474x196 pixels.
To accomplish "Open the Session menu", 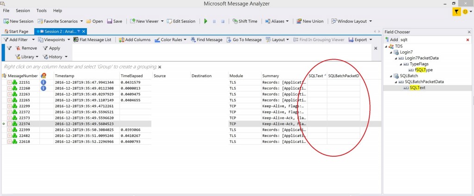I will [23, 11].
